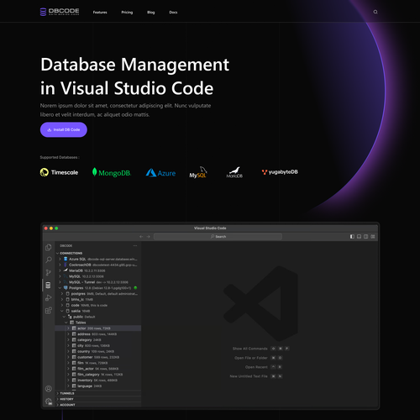The image size is (420, 420).
Task: Select the code database row
Action: click(98, 305)
